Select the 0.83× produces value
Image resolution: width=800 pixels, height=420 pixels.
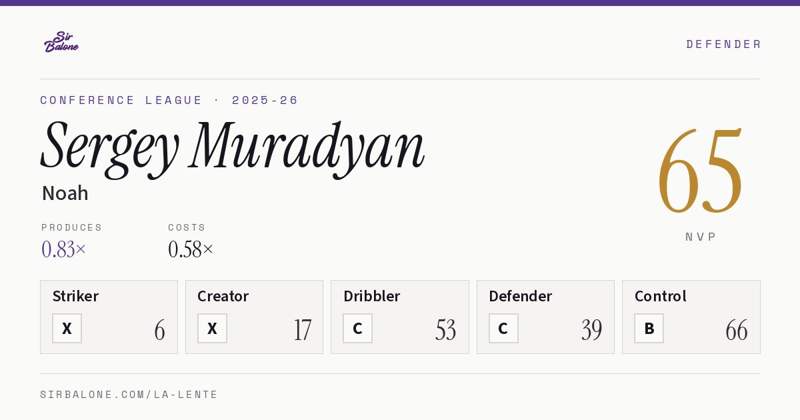pyautogui.click(x=64, y=249)
